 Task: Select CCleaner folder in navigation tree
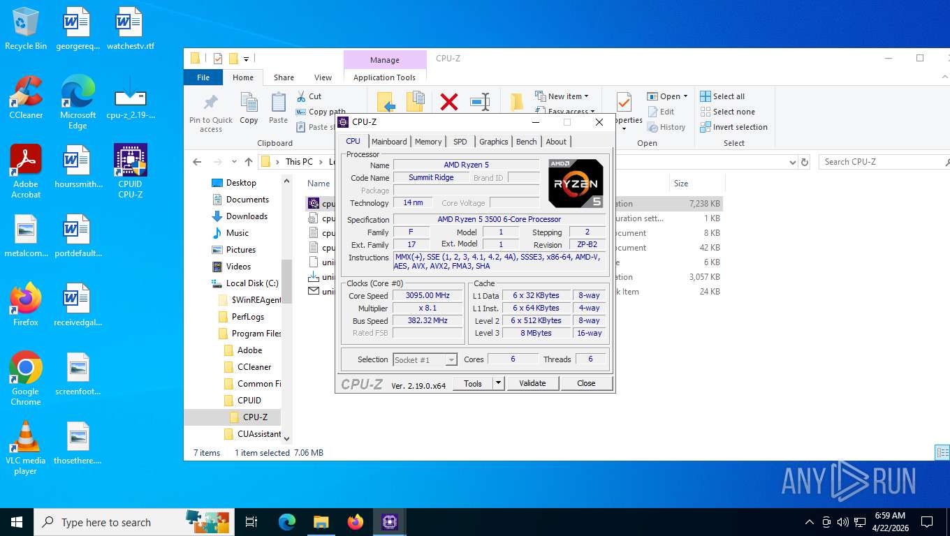pyautogui.click(x=254, y=367)
